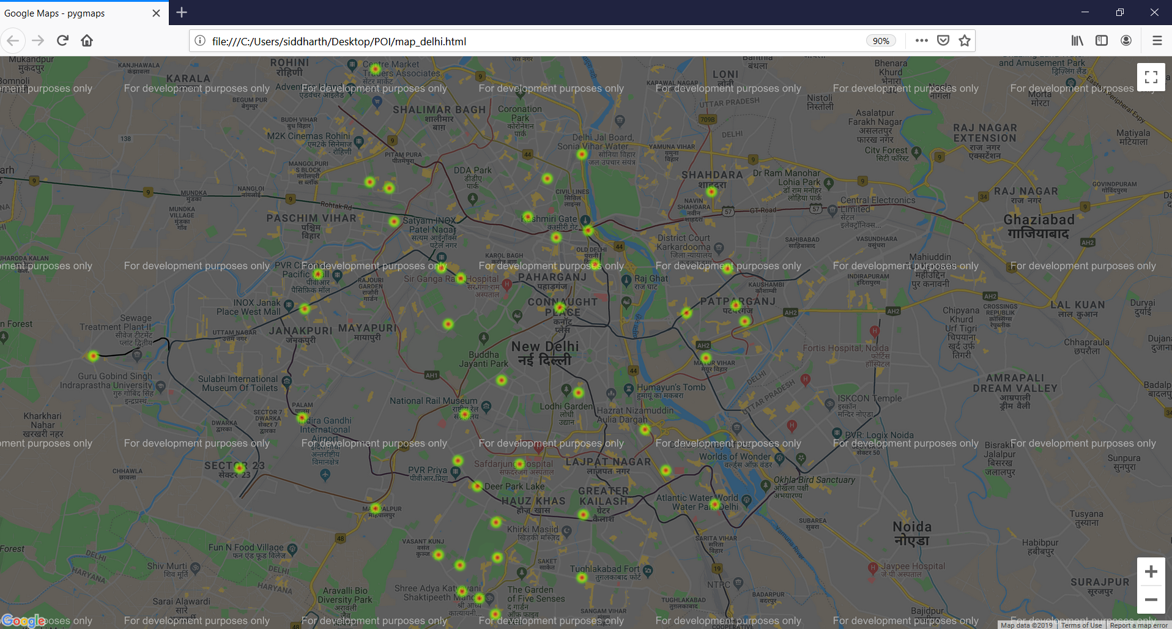The height and width of the screenshot is (629, 1172).
Task: Save page to Pocket
Action: point(943,41)
